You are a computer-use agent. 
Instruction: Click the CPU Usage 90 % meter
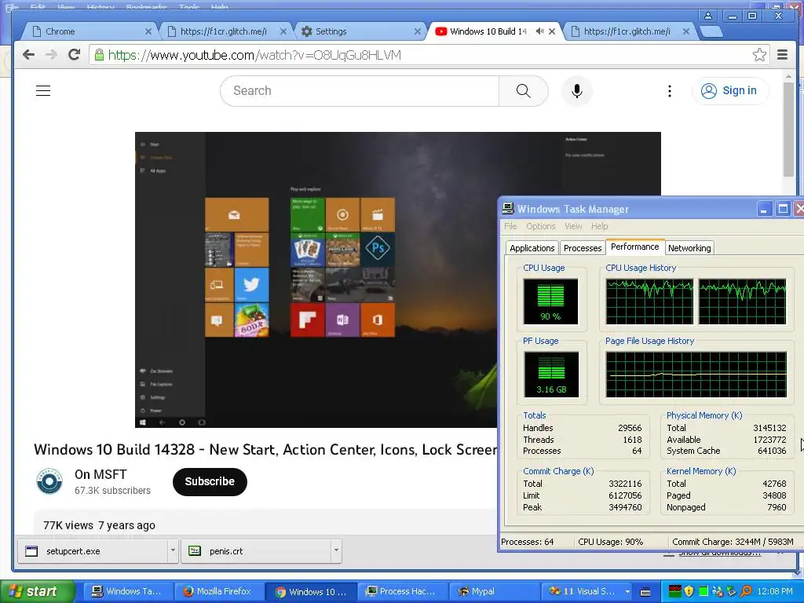(550, 301)
